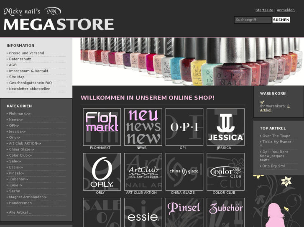
Task: Expand Pinsel-> sidebar category
Action: pos(16,173)
